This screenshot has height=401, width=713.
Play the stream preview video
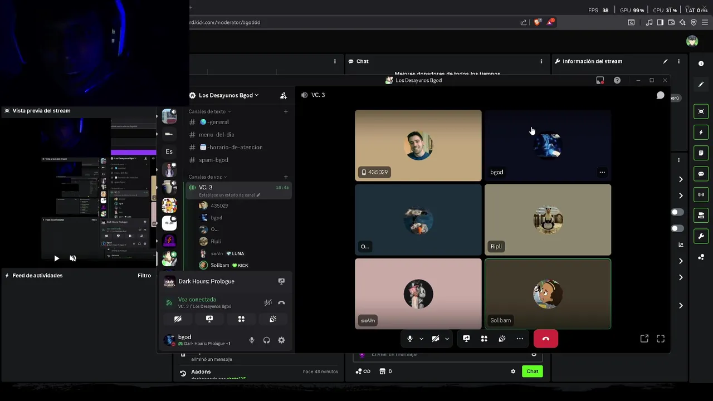point(56,258)
